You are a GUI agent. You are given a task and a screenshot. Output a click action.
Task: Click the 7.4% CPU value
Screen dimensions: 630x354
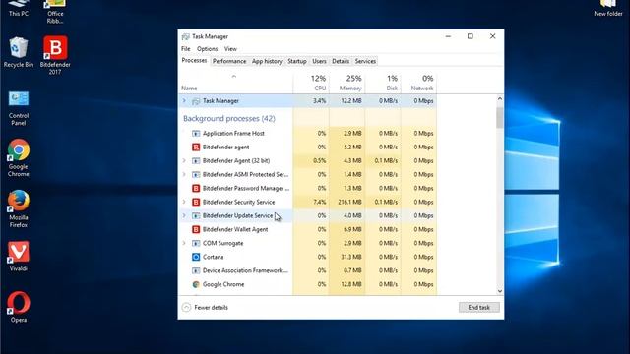click(320, 202)
